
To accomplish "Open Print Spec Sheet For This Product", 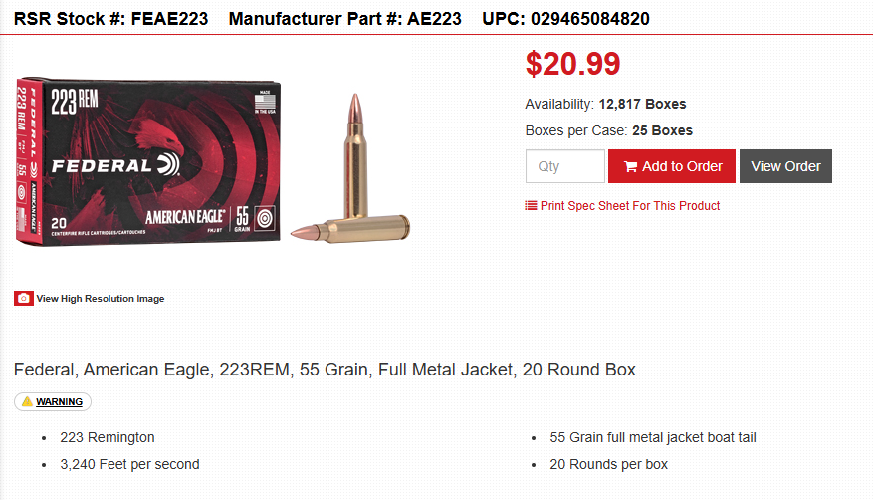I will 629,206.
